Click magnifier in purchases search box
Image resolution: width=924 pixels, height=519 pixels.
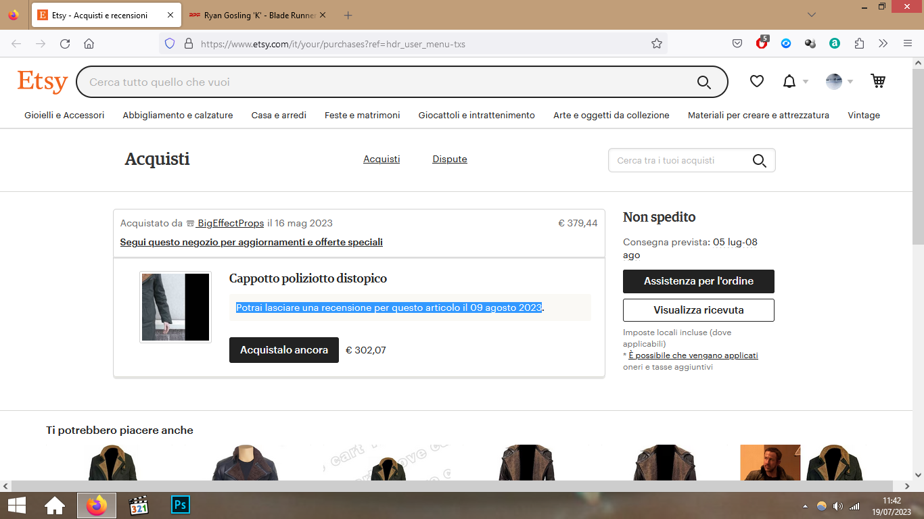click(x=759, y=160)
